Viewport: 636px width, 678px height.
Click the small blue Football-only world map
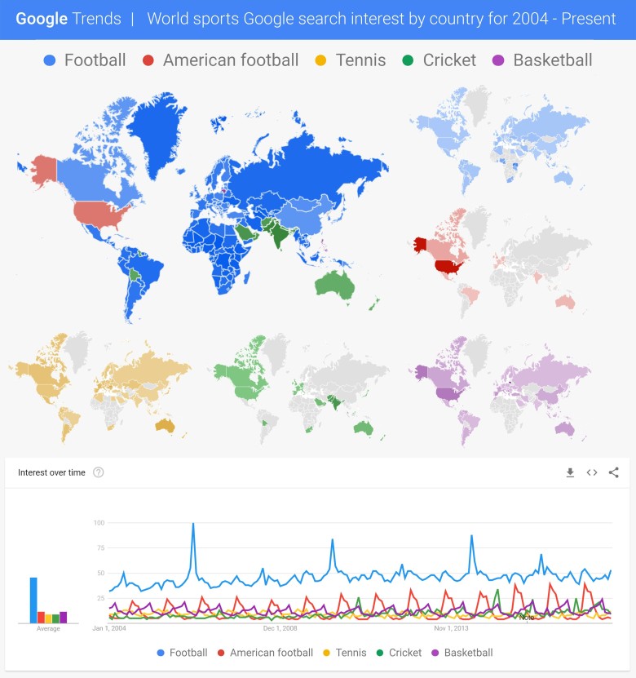click(x=501, y=141)
